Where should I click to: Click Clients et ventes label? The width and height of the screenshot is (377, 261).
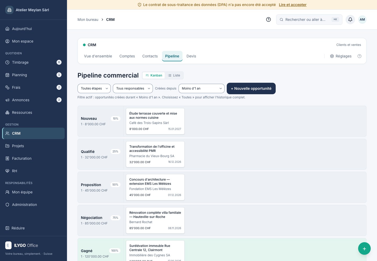click(x=348, y=45)
